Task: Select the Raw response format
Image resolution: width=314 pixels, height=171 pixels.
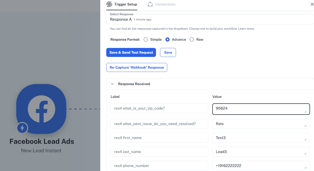Action: click(x=192, y=39)
